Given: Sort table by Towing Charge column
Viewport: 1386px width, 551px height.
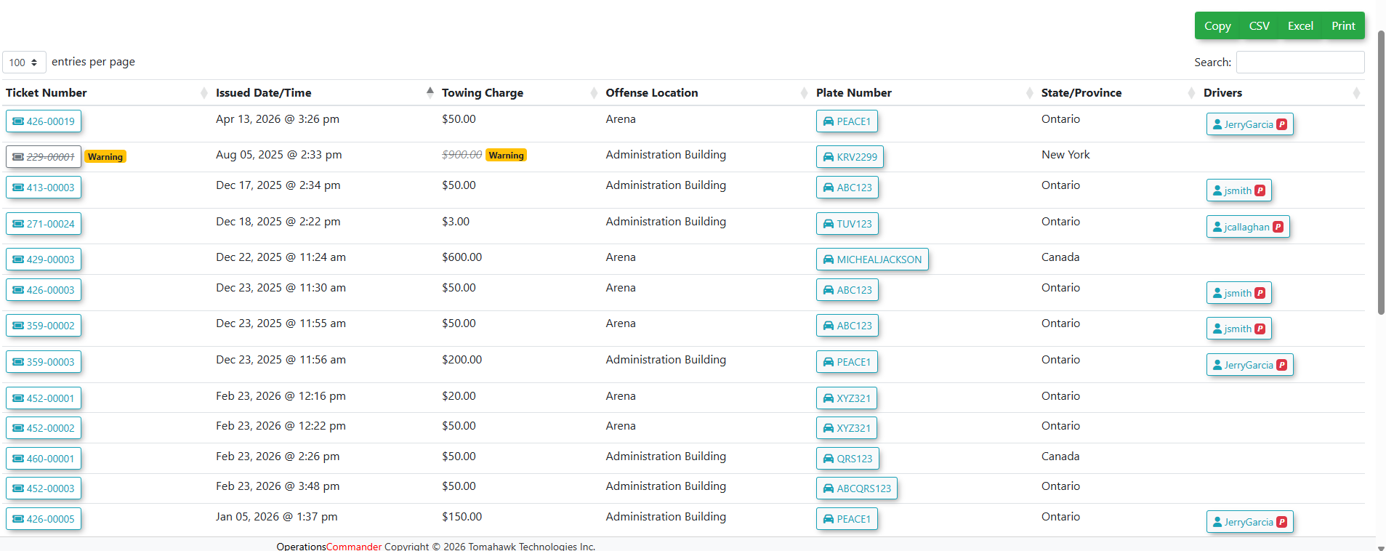Looking at the screenshot, I should [482, 93].
